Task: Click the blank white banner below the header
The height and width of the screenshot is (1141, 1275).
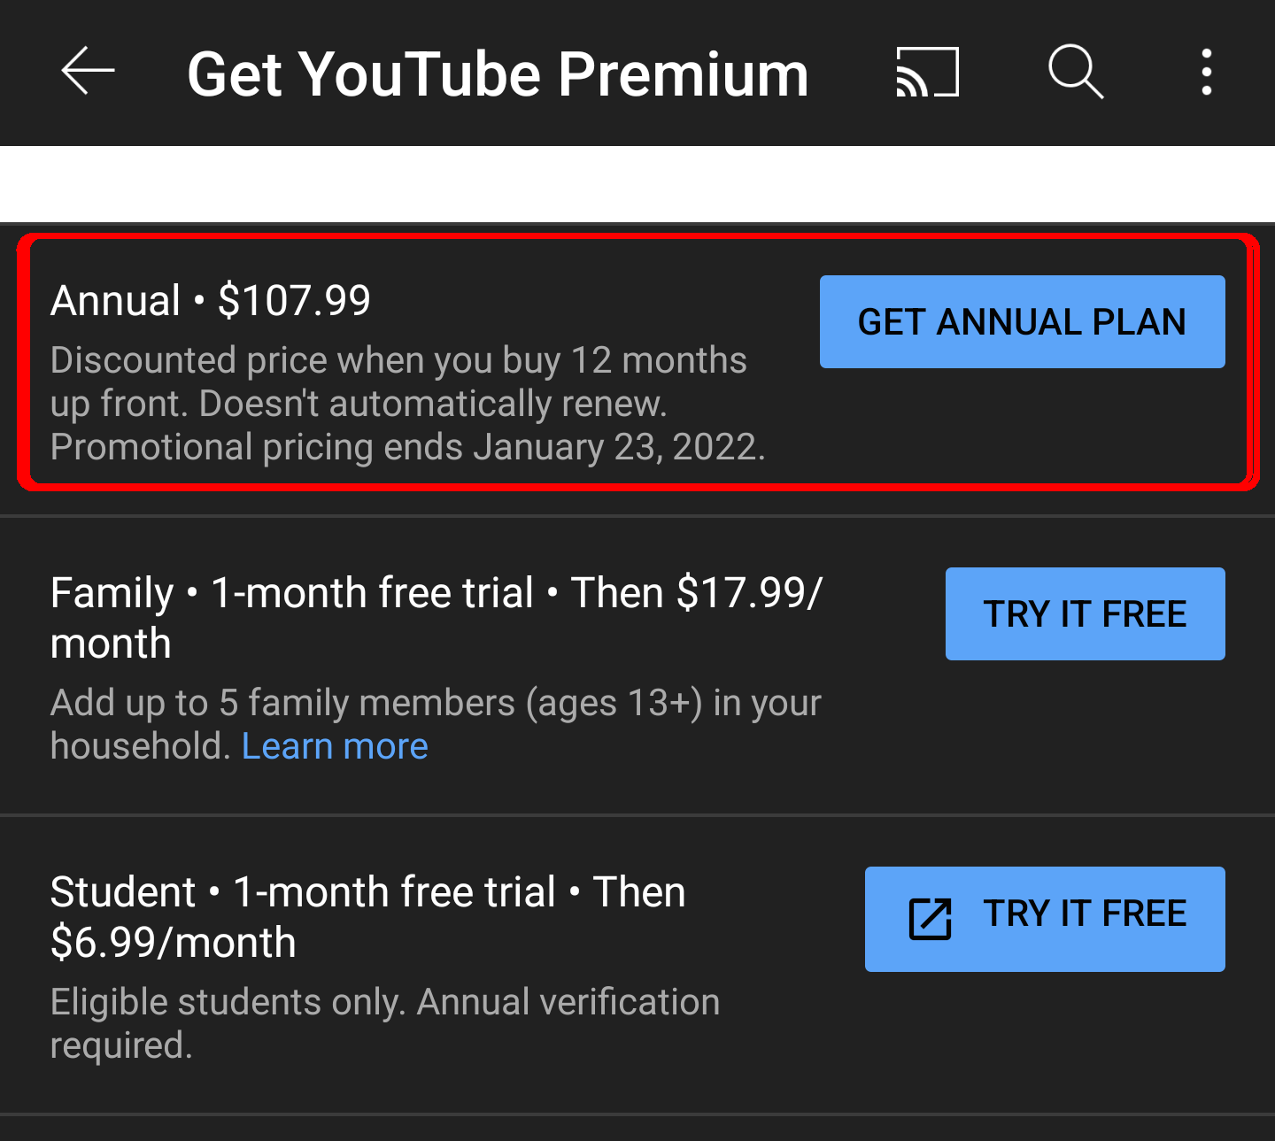Action: pos(637,184)
